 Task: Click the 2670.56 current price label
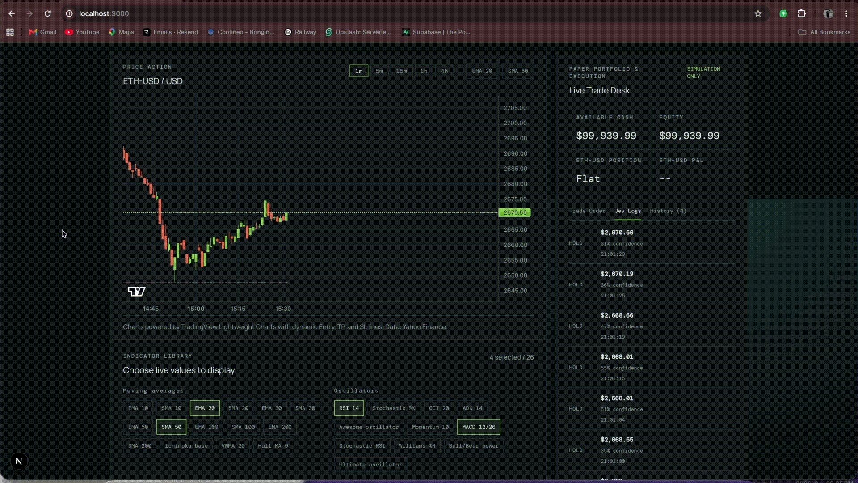(x=515, y=213)
